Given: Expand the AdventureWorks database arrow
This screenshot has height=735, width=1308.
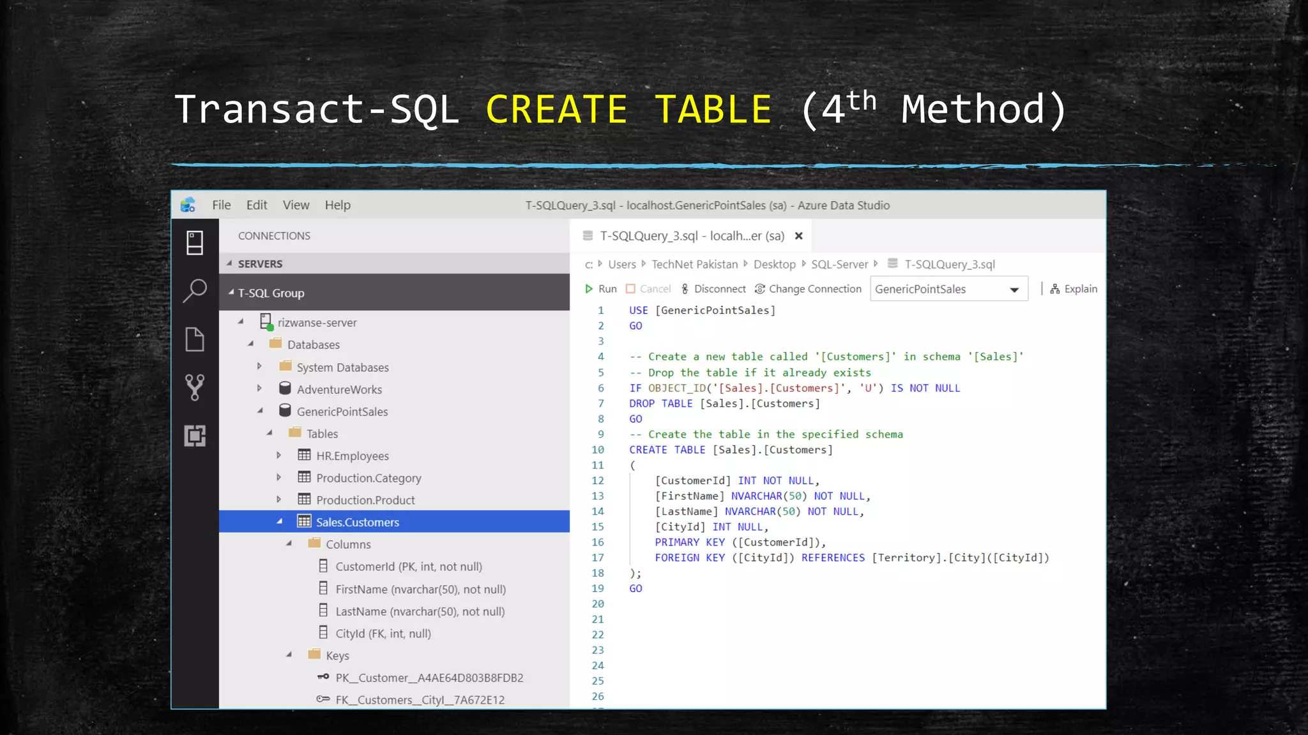Looking at the screenshot, I should [x=259, y=389].
